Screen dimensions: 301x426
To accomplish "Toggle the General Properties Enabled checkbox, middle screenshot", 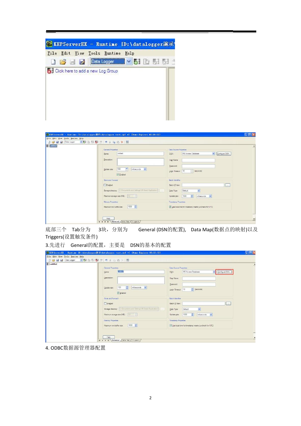I will point(118,175).
